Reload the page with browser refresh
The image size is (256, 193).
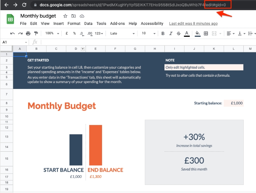click(24, 5)
